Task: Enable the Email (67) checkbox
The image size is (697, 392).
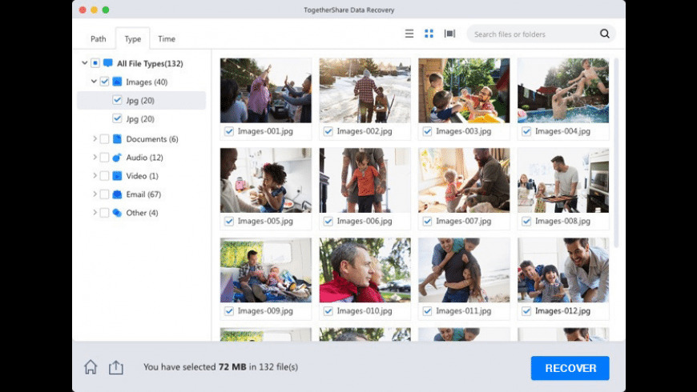Action: pos(104,194)
